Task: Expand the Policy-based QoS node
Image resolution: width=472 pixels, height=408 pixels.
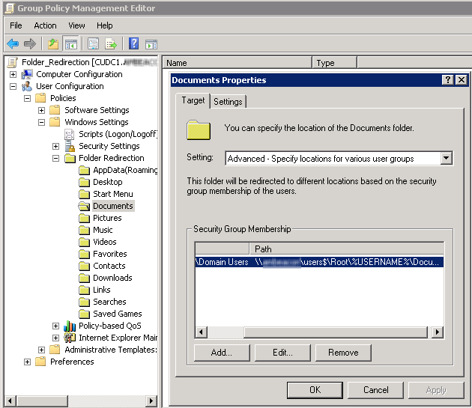Action: click(56, 326)
